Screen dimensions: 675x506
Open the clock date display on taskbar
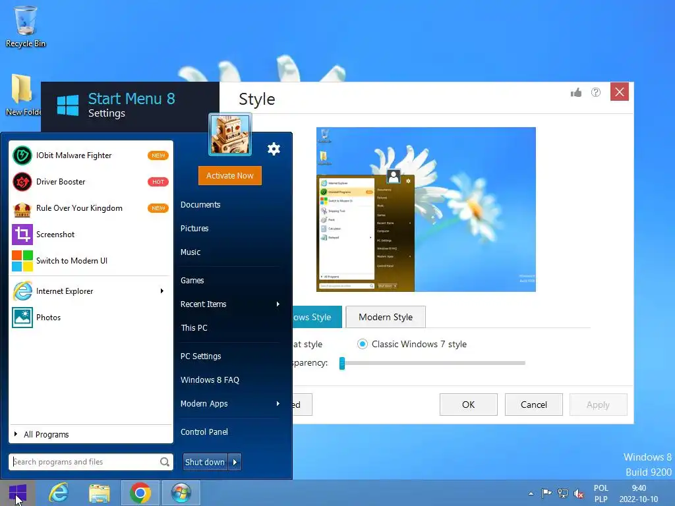click(x=639, y=493)
